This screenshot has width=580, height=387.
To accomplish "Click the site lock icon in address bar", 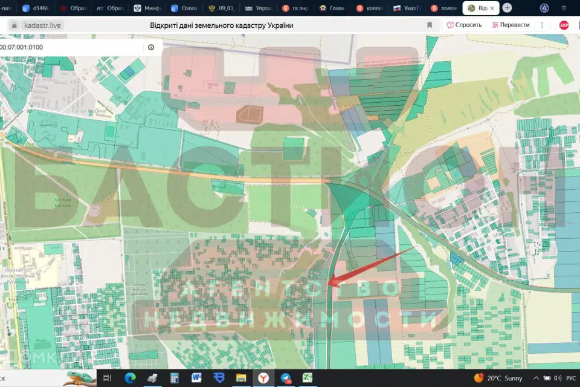I will (14, 25).
